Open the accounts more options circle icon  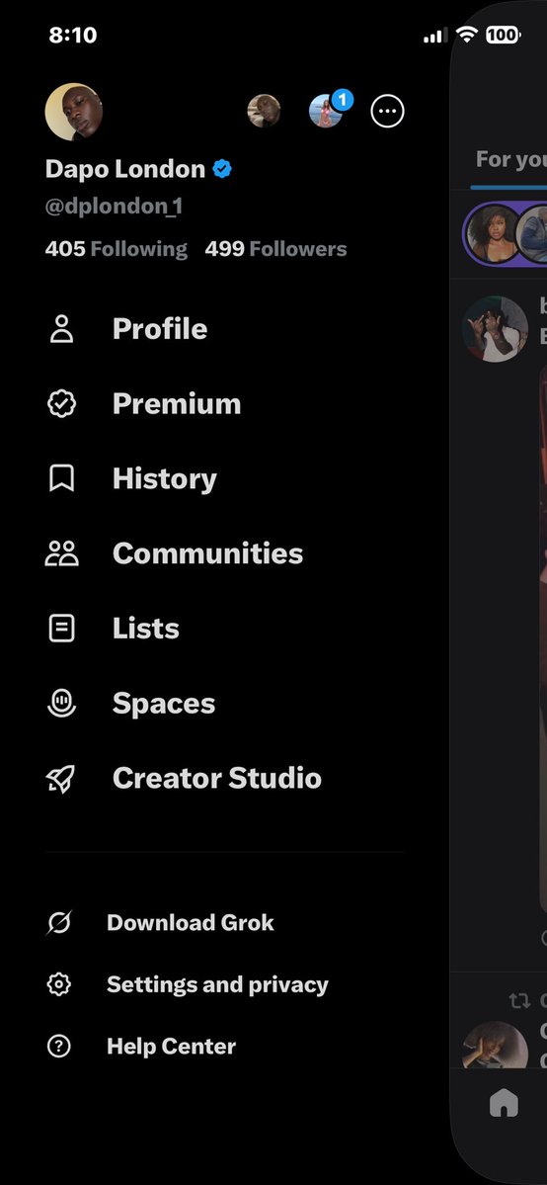(388, 111)
